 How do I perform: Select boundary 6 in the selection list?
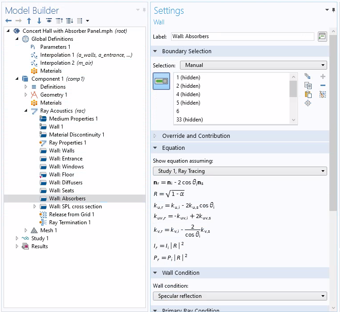click(178, 111)
